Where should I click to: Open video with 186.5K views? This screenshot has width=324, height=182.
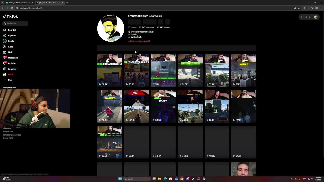pos(136,106)
